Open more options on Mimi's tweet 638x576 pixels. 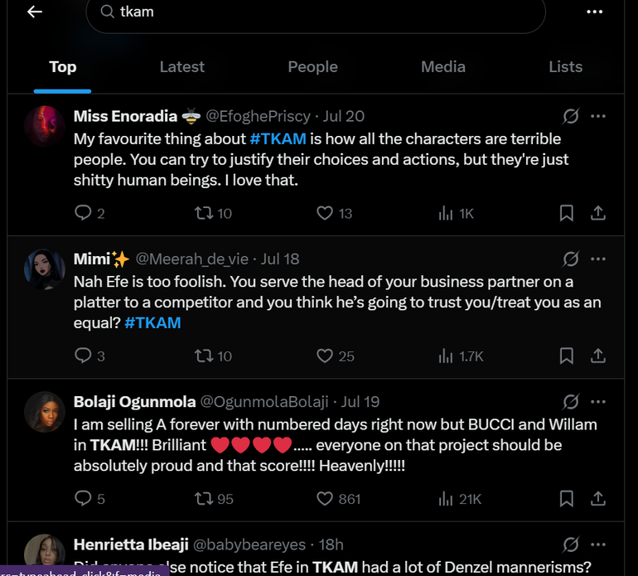[598, 259]
